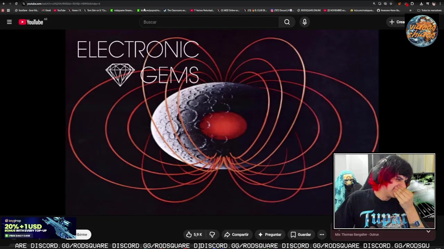Open the EL CLUB DE bookmark
Image resolution: width=444 pixels, height=249 pixels.
tap(256, 10)
